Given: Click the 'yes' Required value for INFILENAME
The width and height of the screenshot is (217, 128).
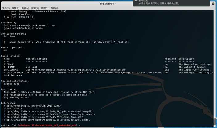Looking at the screenshot, I should [167, 70].
